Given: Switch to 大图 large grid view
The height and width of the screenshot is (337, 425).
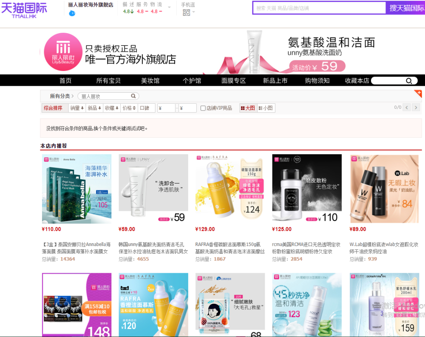Looking at the screenshot, I should click(248, 108).
